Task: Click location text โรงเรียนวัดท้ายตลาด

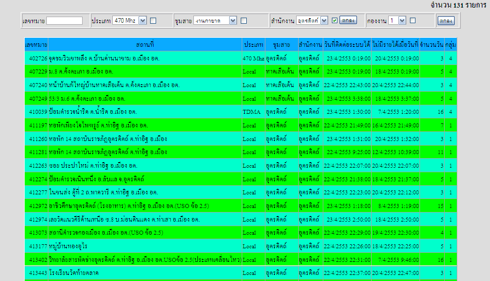Action: (74, 273)
